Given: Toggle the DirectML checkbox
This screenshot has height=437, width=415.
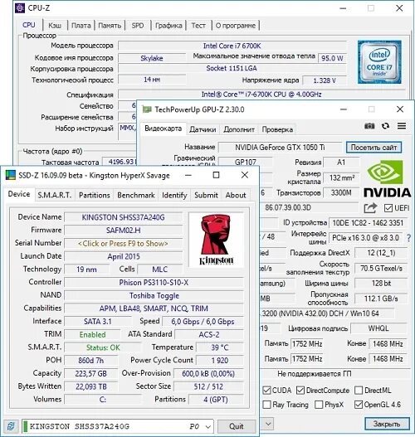Looking at the screenshot, I should click(x=359, y=391).
